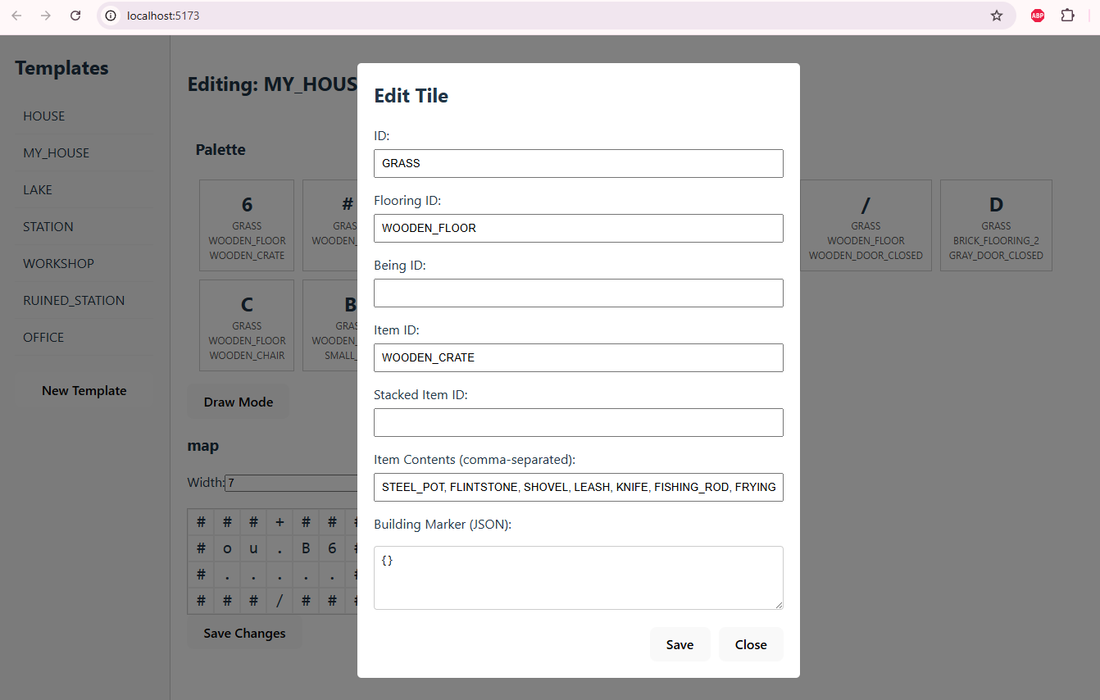Go back using the browser back arrow

click(x=16, y=16)
